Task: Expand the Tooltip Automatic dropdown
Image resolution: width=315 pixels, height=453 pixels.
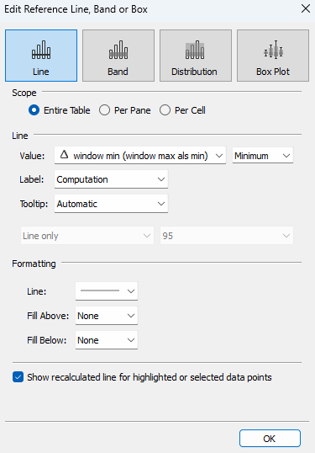Action: [x=111, y=204]
